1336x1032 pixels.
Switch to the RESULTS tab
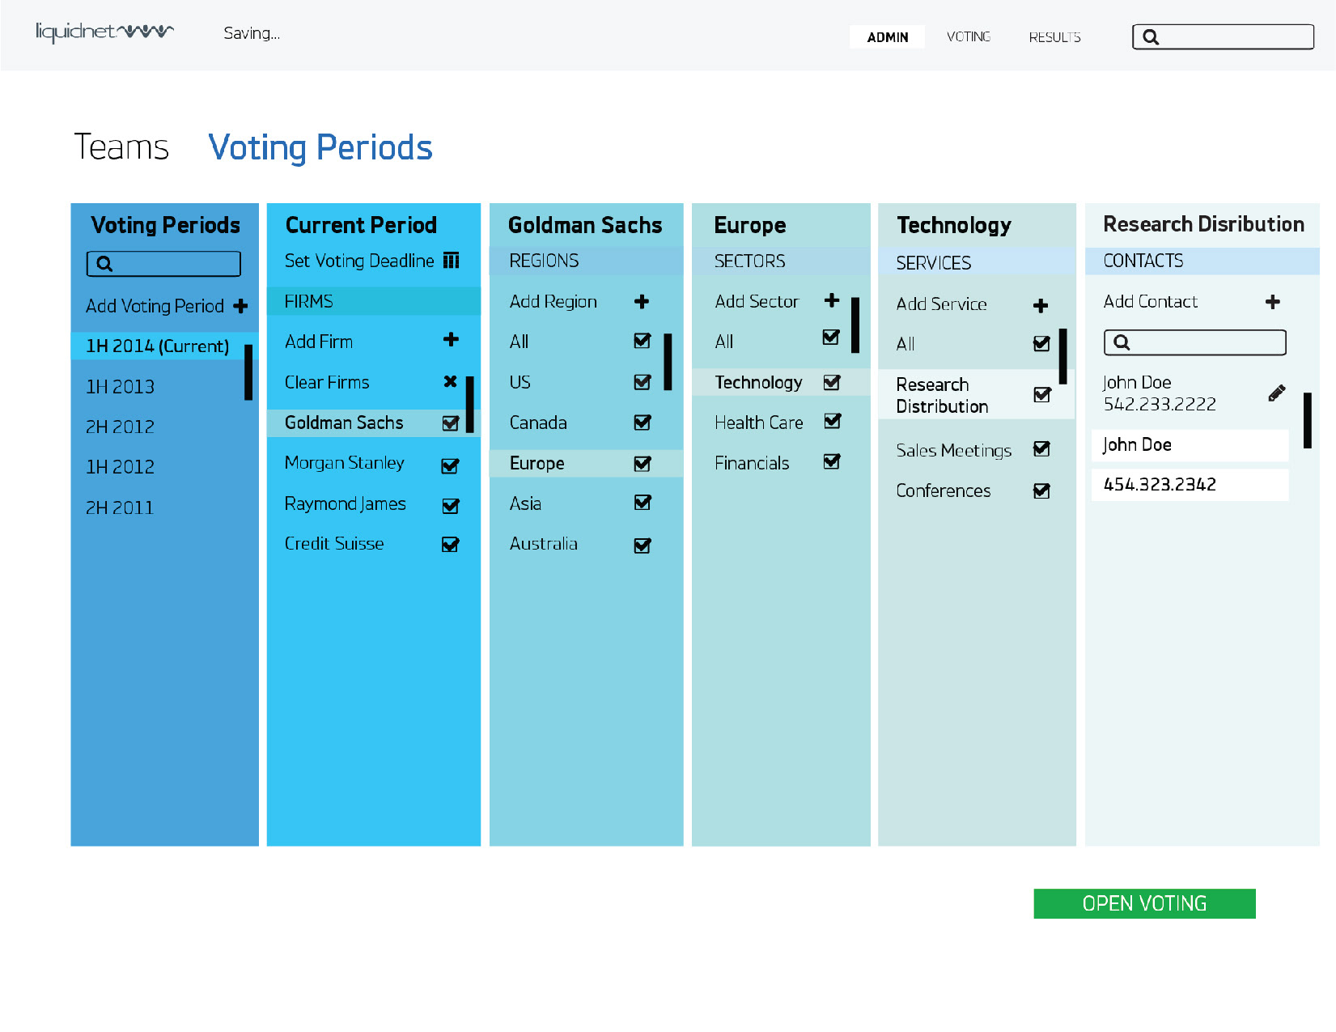(x=1054, y=37)
